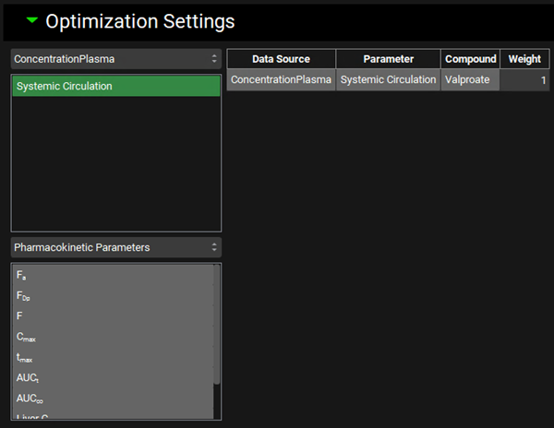Viewport: 554px width, 428px height.
Task: Select the Cmax parameter
Action: tap(111, 337)
